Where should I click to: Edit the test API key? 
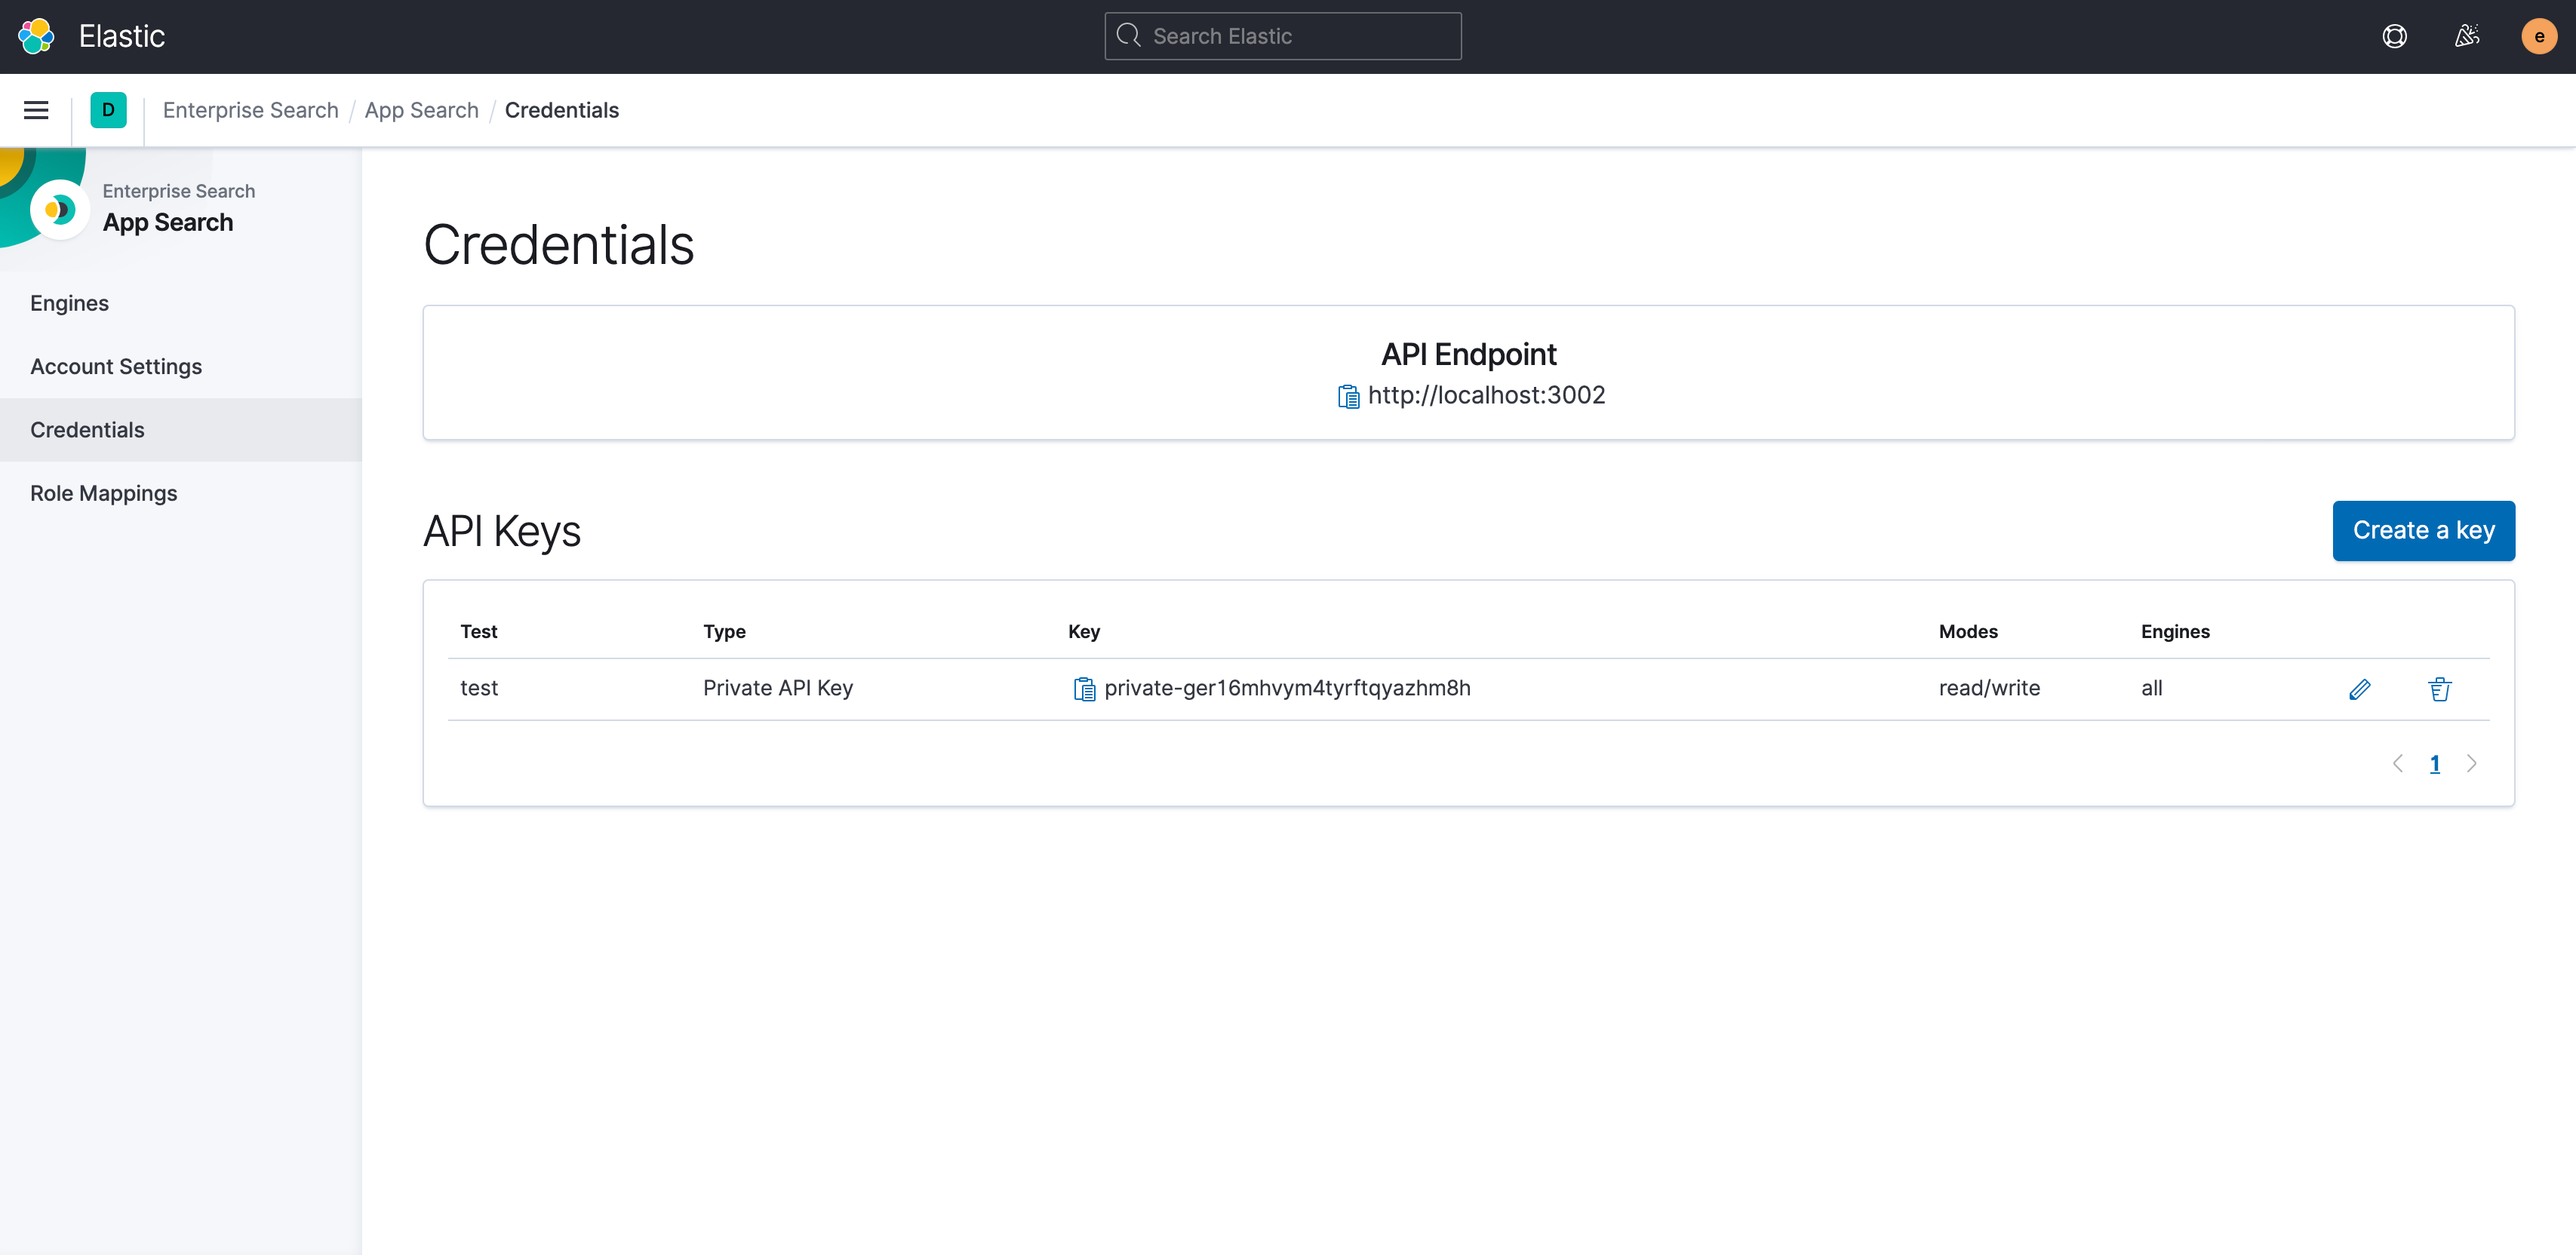point(2359,689)
